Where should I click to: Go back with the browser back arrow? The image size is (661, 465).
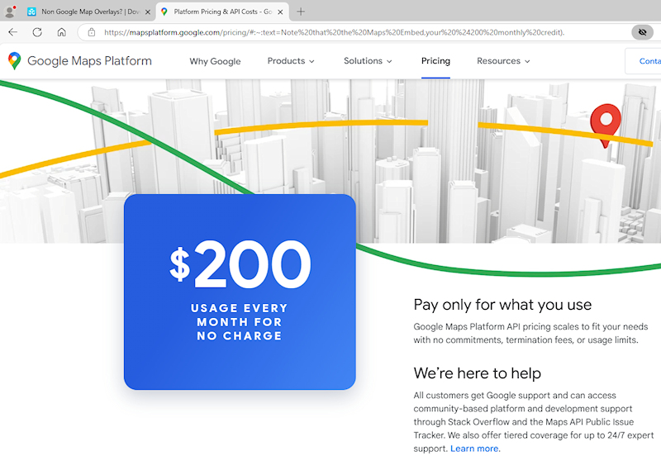[13, 32]
